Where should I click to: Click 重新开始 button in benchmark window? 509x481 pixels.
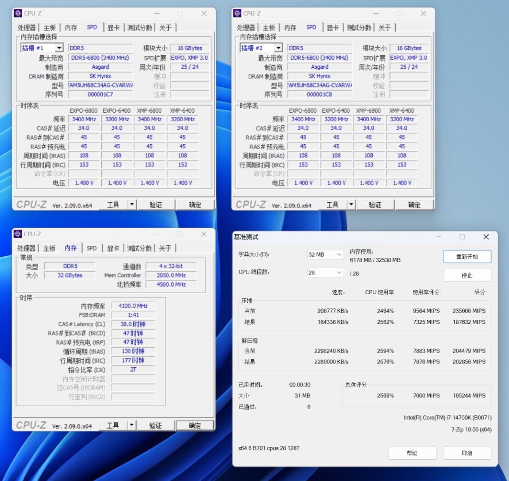click(467, 257)
